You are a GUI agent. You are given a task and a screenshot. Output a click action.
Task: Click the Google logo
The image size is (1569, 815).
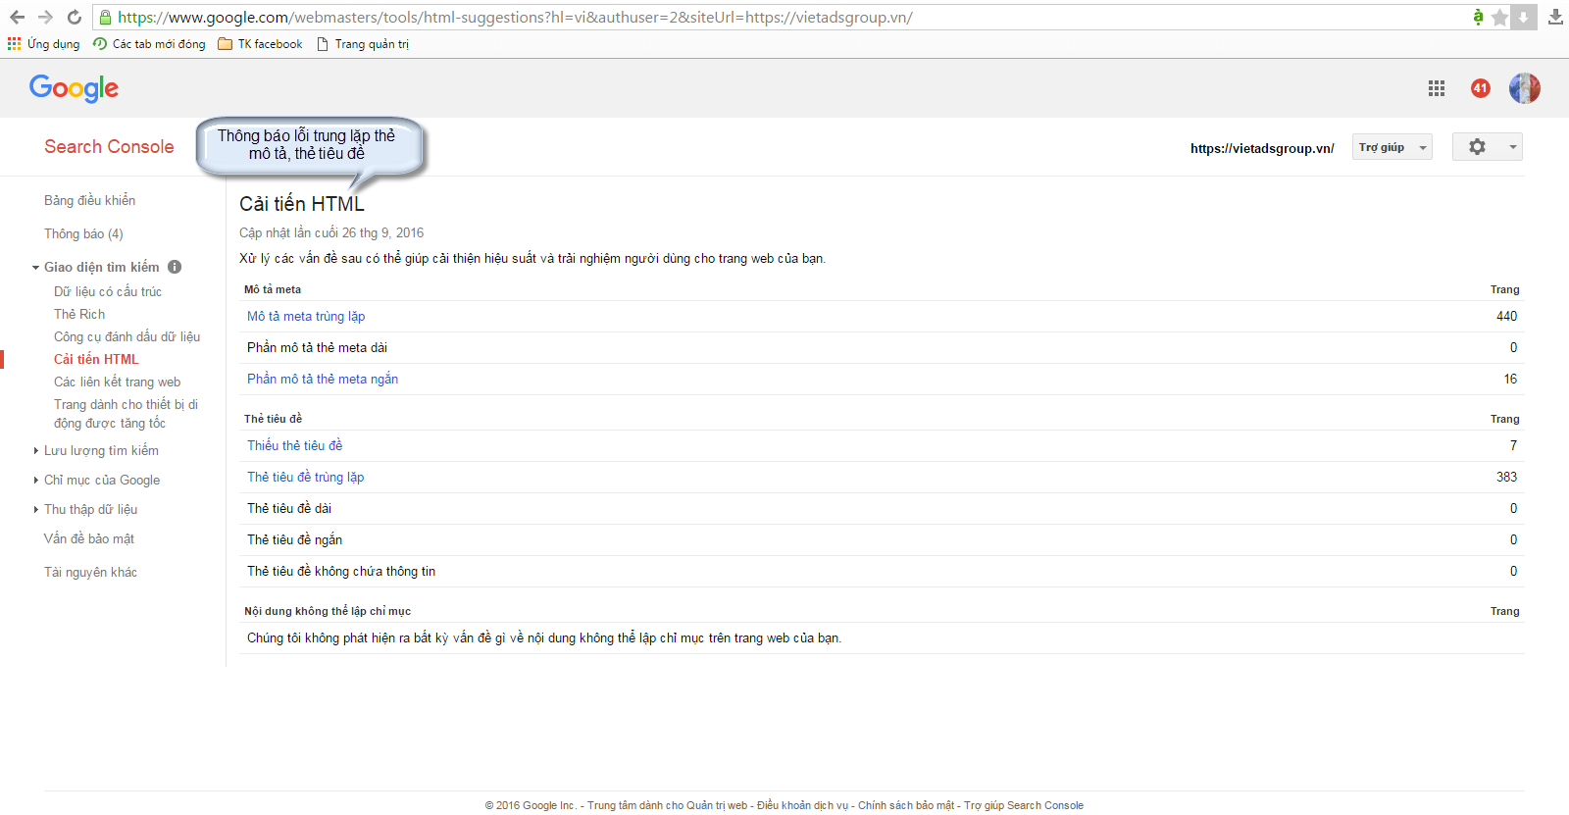74,88
